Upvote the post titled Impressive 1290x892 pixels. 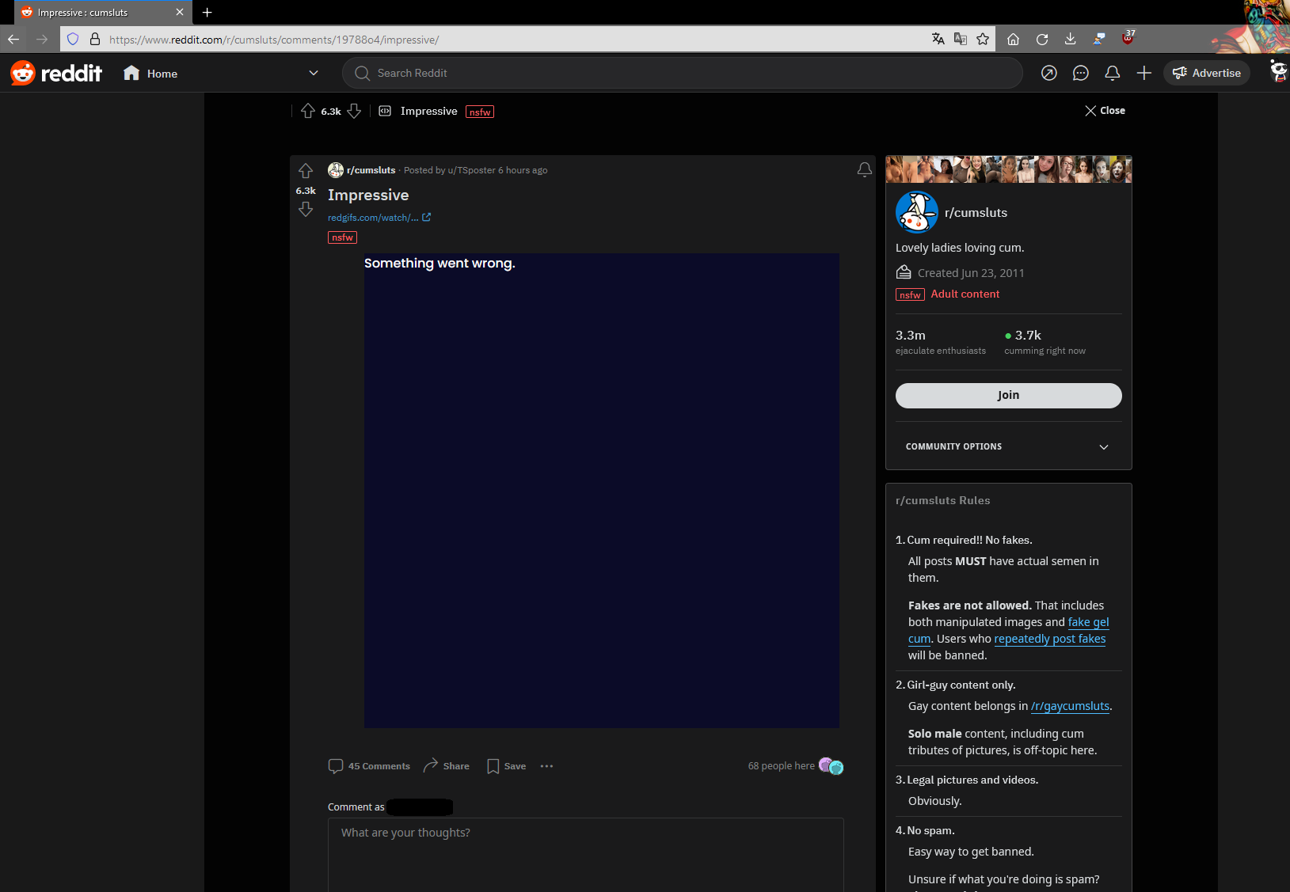pos(306,171)
